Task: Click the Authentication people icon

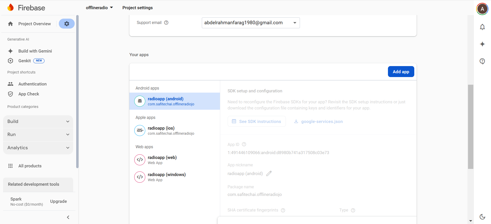Action: (x=10, y=84)
